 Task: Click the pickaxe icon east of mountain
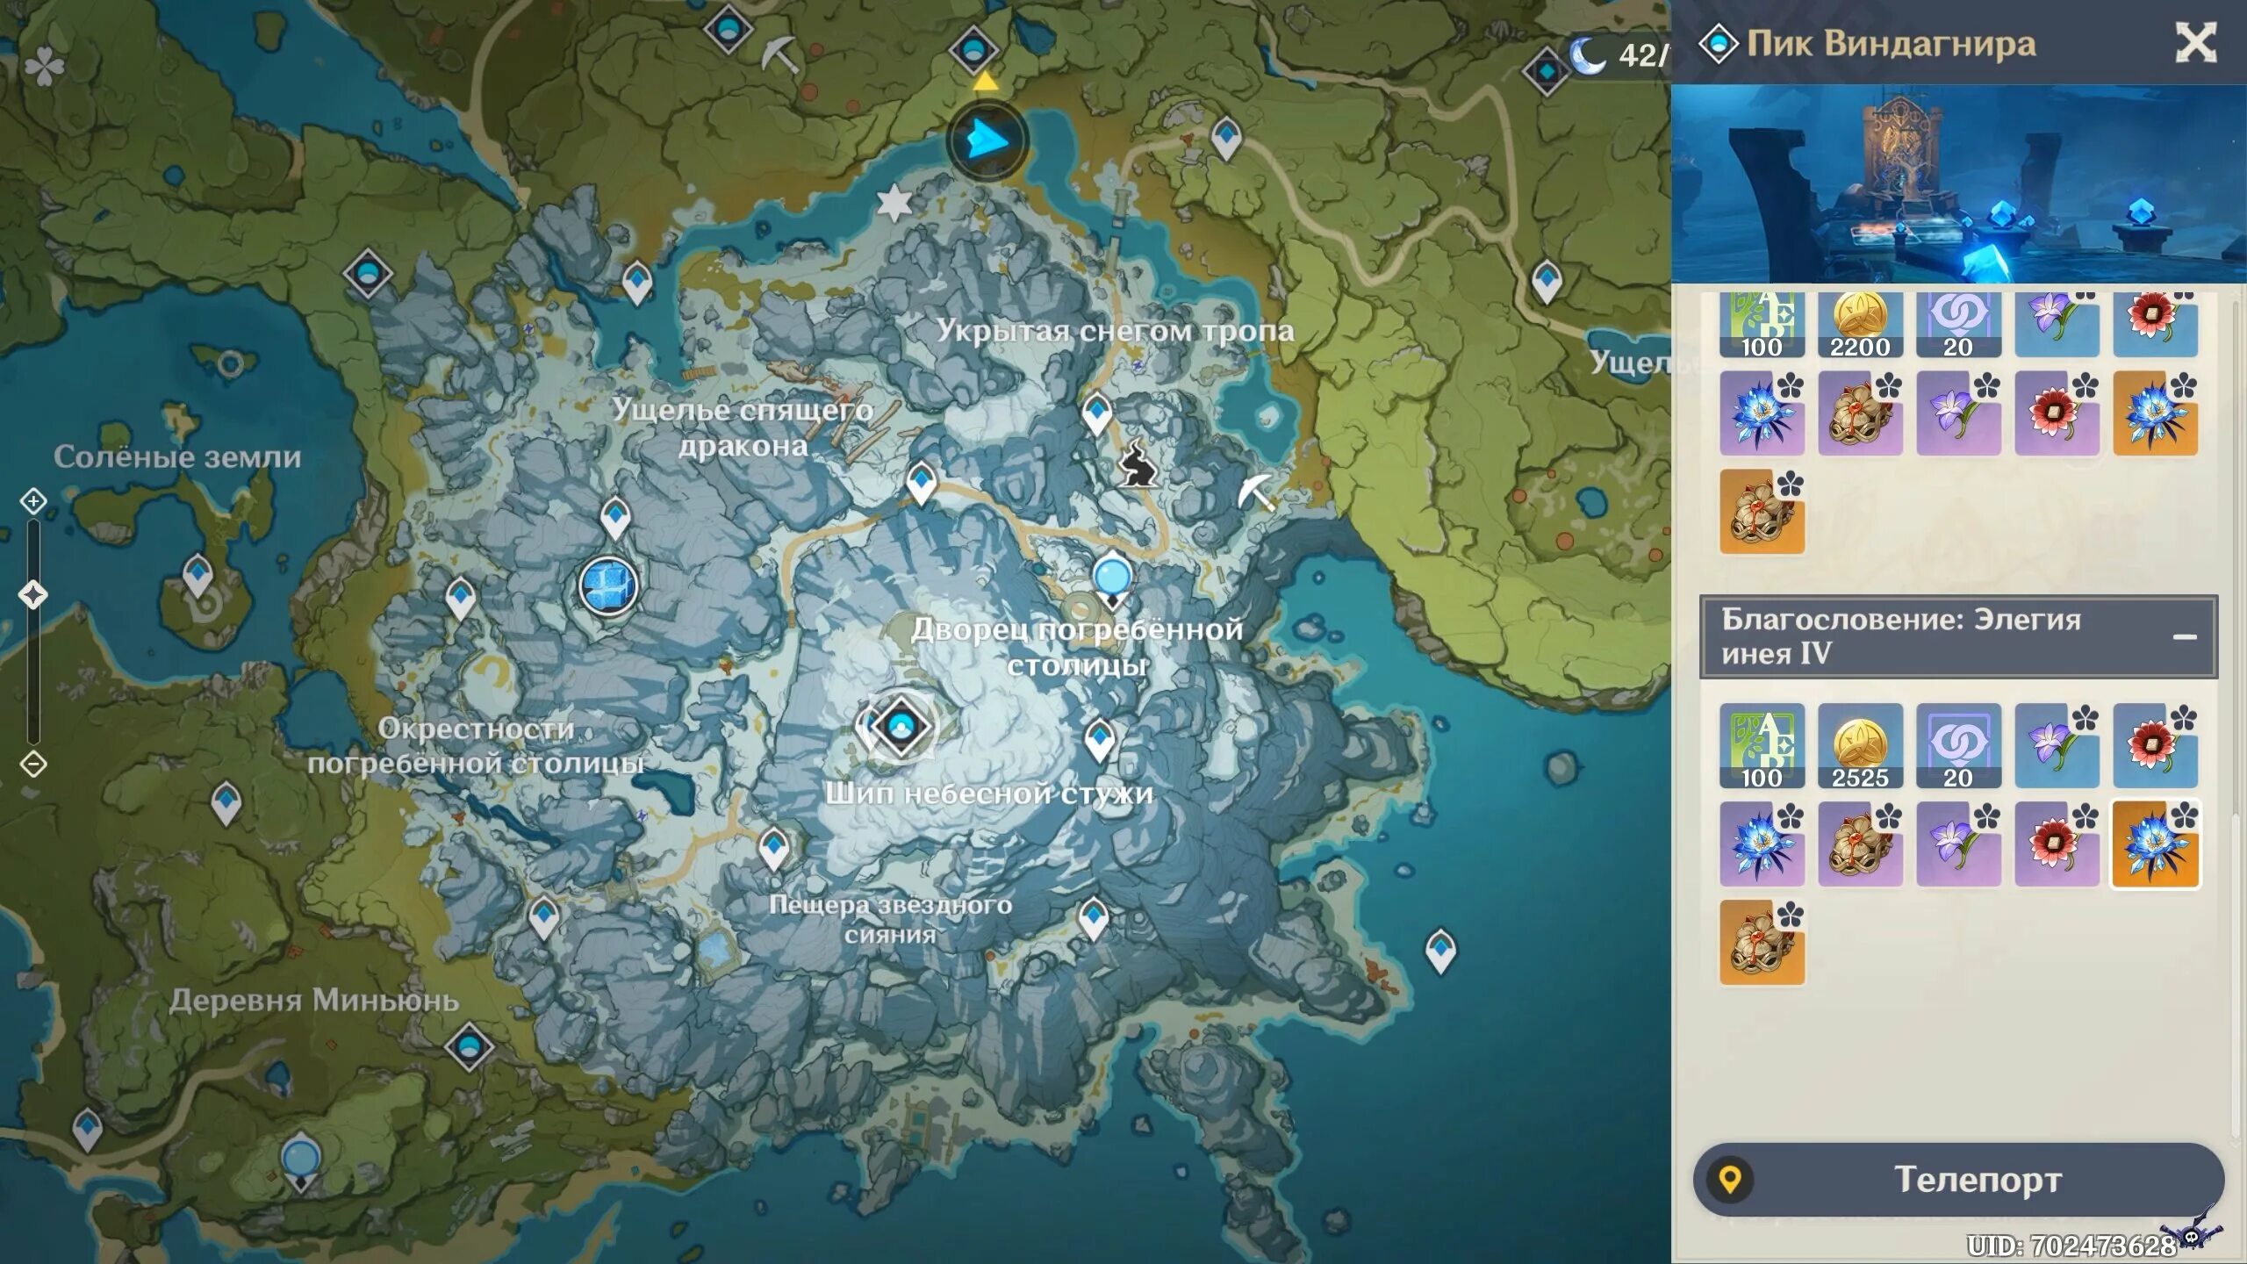[1256, 492]
